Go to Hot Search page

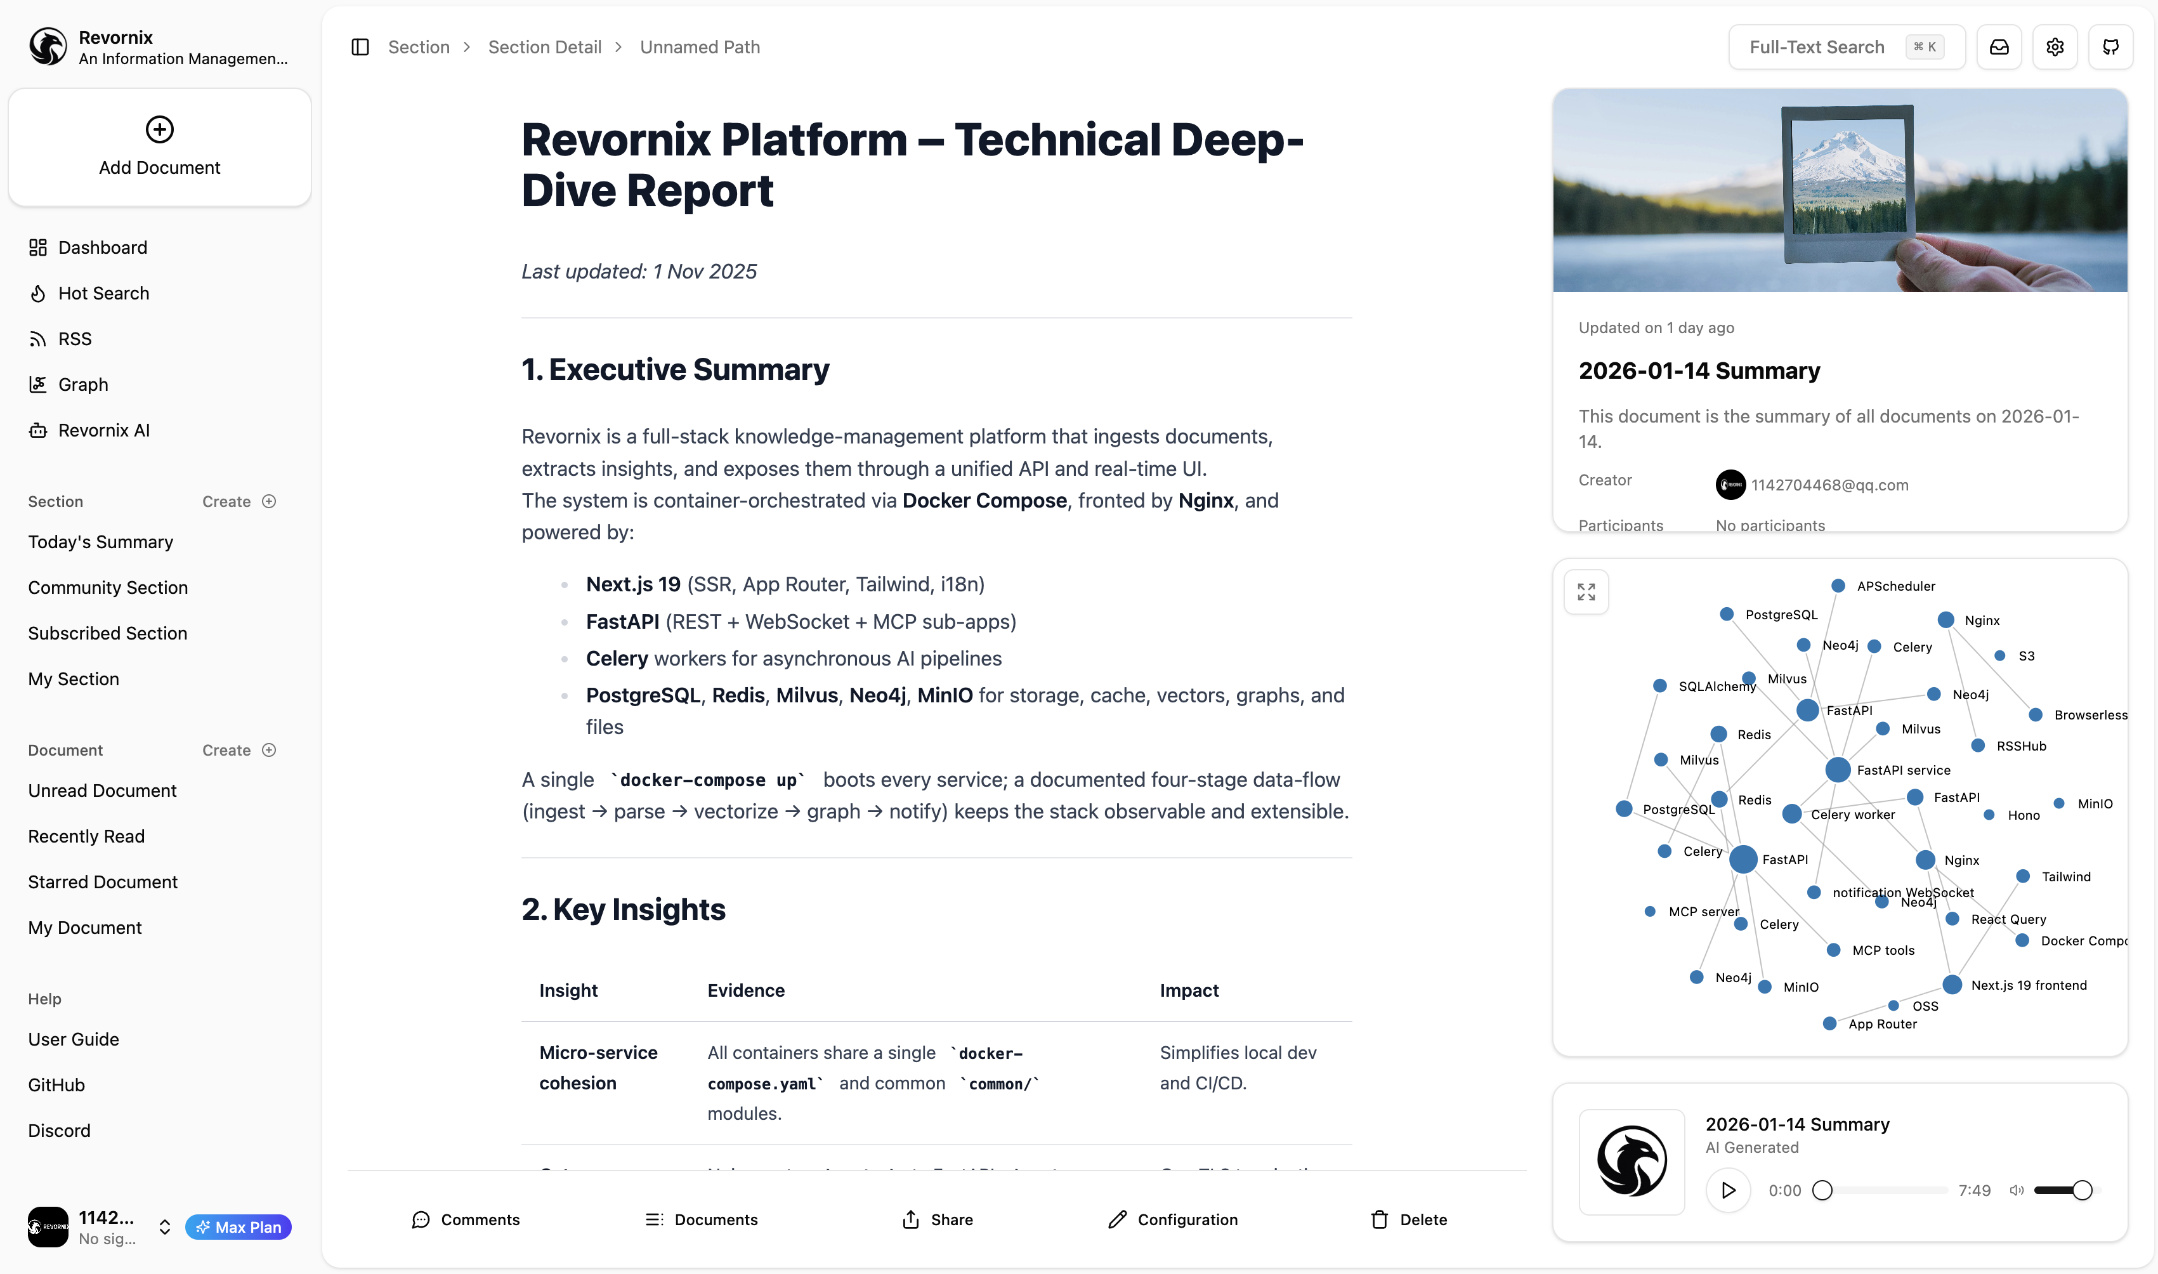103,294
